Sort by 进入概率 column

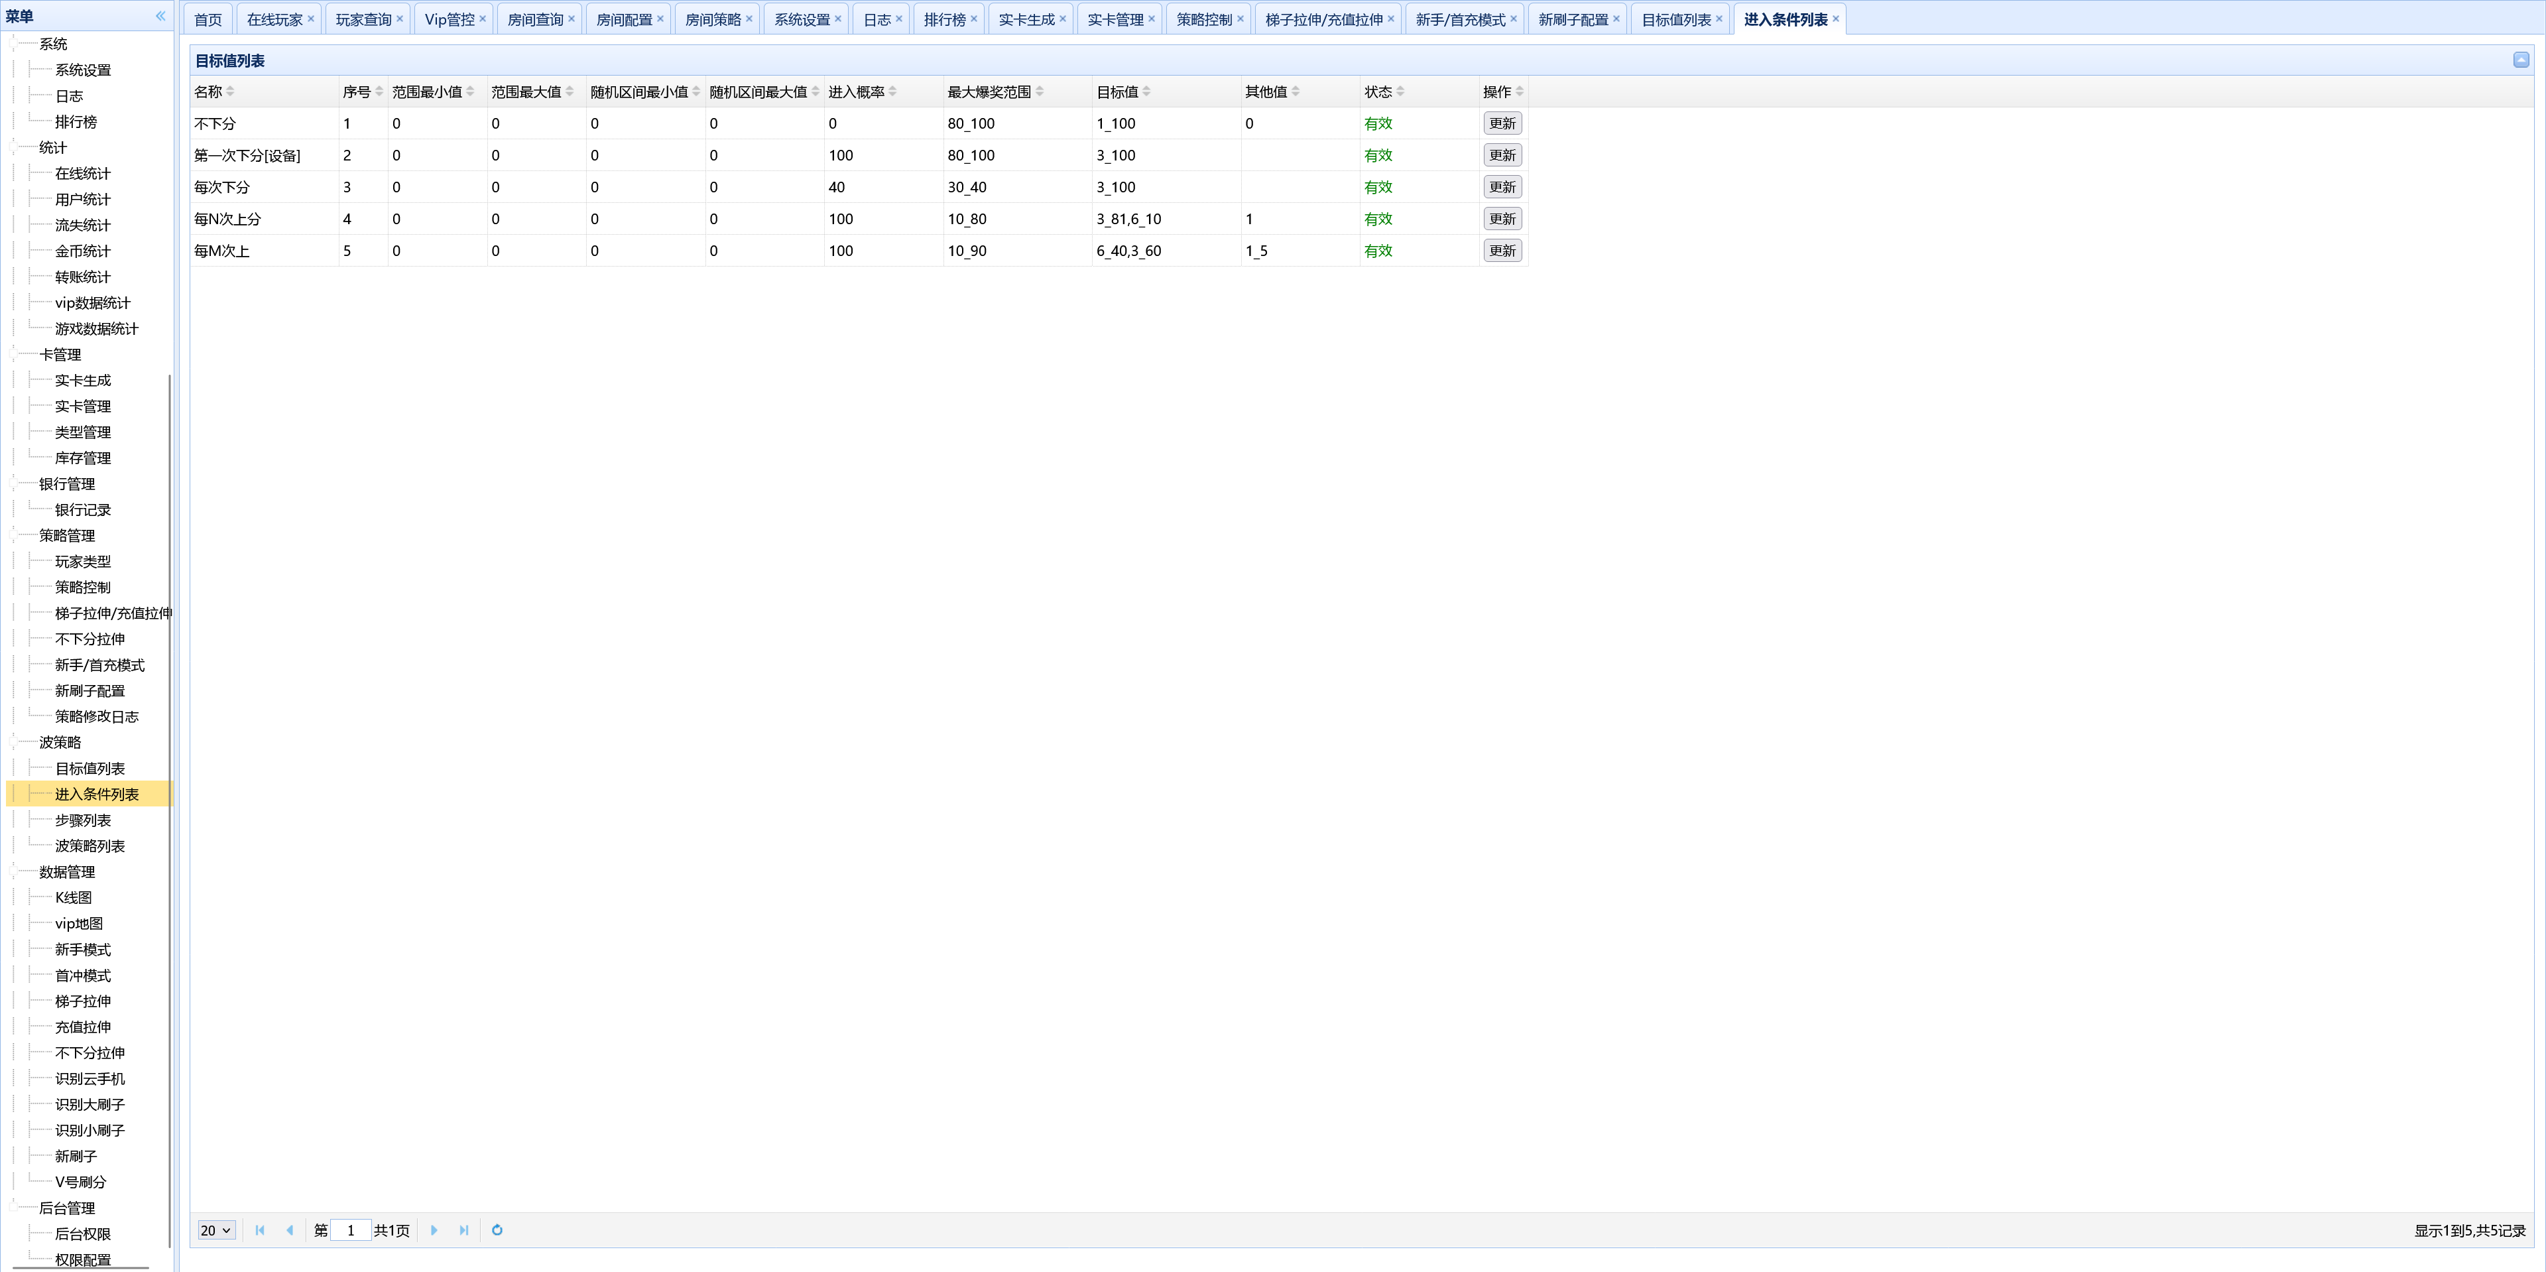click(x=856, y=92)
